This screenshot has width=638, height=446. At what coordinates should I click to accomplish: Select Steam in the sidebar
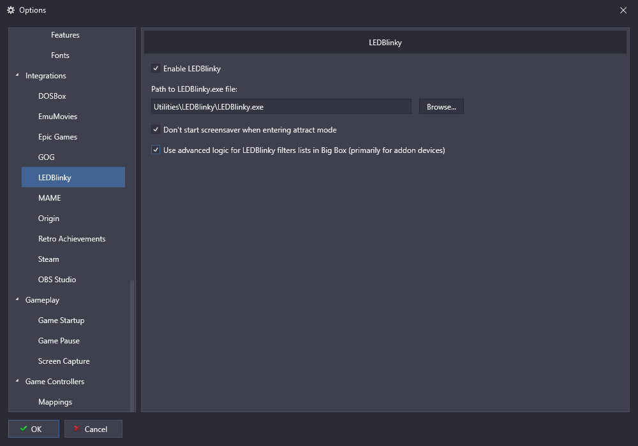point(49,259)
